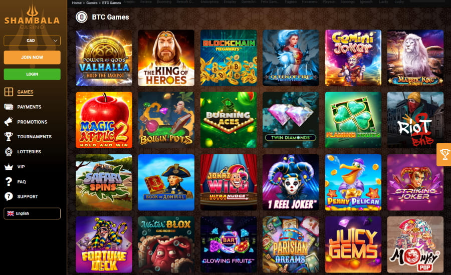Click the Payments card icon
This screenshot has width=451, height=275.
click(x=9, y=107)
